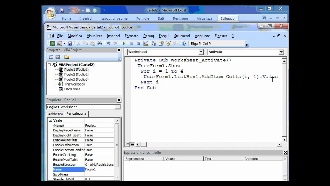This screenshot has height=186, width=330.
Task: Select Foglio2 (Foglio2) in project tree
Action: (x=76, y=74)
